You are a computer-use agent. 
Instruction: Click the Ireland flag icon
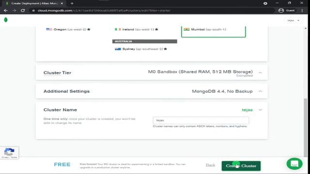[118, 29]
